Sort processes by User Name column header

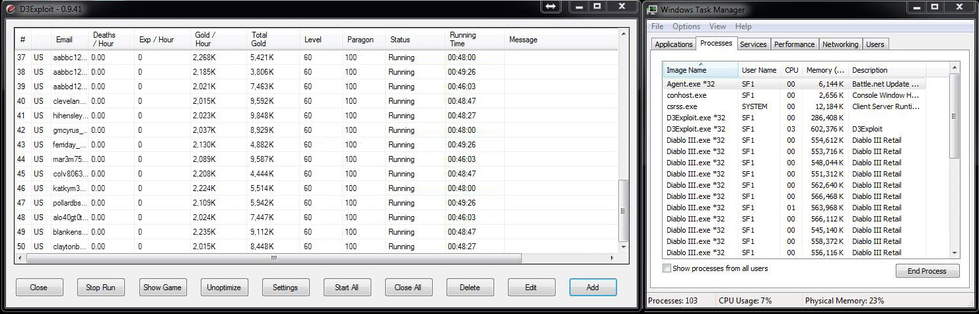(759, 69)
